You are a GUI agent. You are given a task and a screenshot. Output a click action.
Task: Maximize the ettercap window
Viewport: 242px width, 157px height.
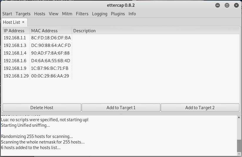coord(227,5)
